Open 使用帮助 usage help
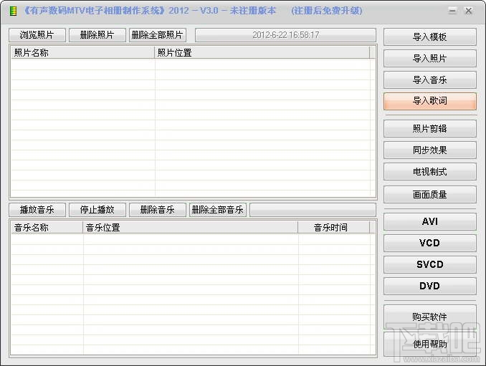This screenshot has height=366, width=486. [430, 344]
